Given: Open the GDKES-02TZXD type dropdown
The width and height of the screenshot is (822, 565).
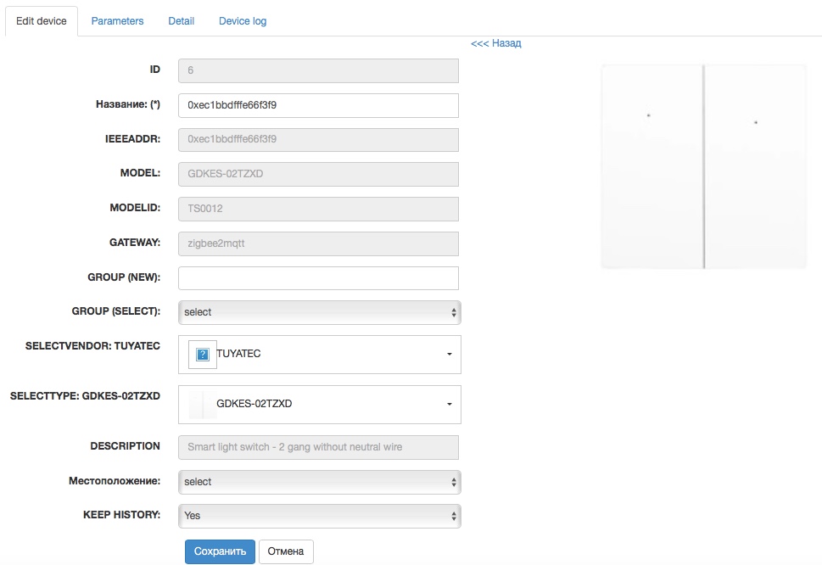Looking at the screenshot, I should pyautogui.click(x=319, y=405).
